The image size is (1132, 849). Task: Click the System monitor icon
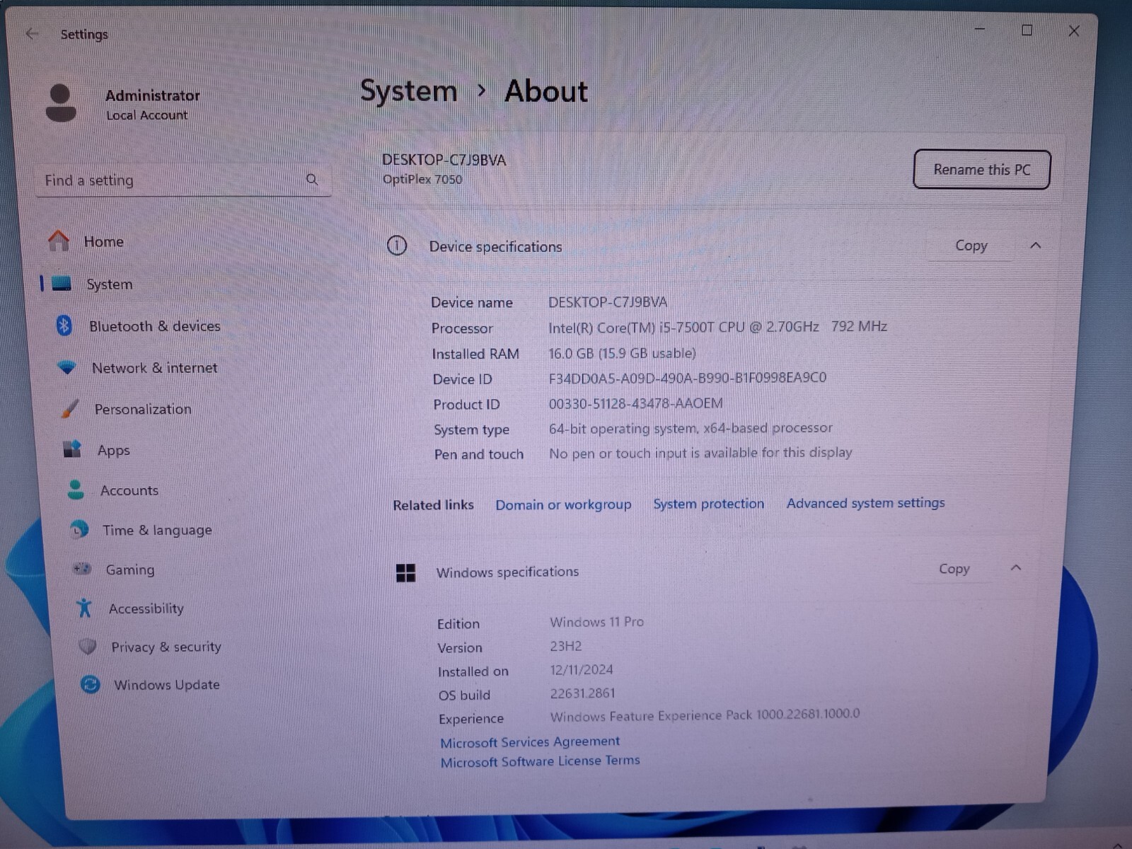click(62, 284)
